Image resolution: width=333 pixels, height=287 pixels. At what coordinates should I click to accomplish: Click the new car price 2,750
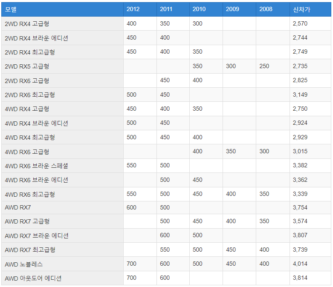(x=300, y=109)
